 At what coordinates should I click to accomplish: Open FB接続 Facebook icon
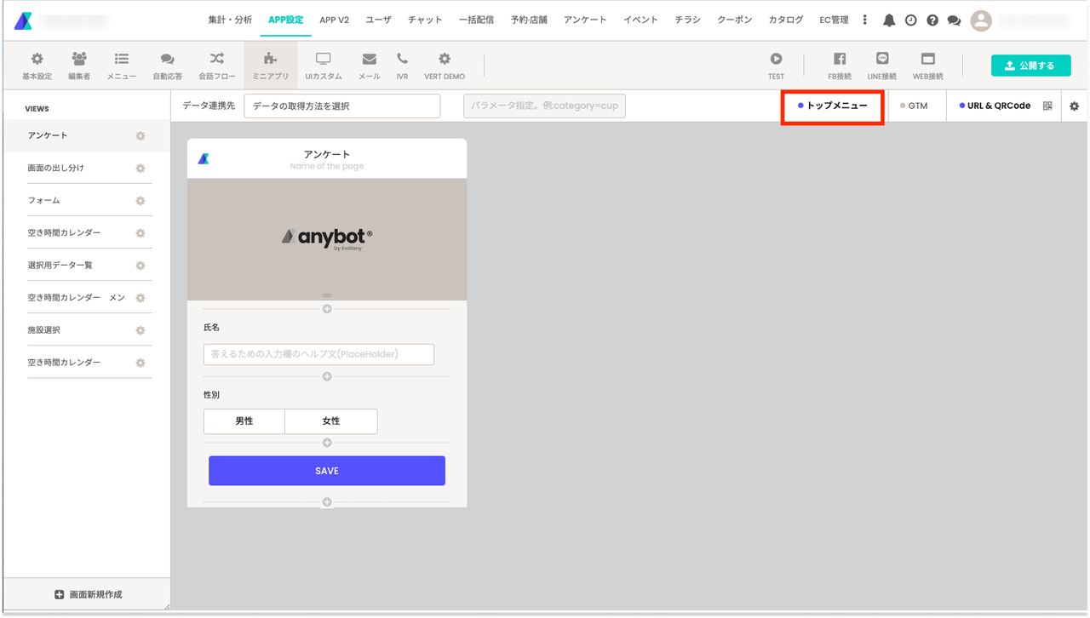pos(840,59)
